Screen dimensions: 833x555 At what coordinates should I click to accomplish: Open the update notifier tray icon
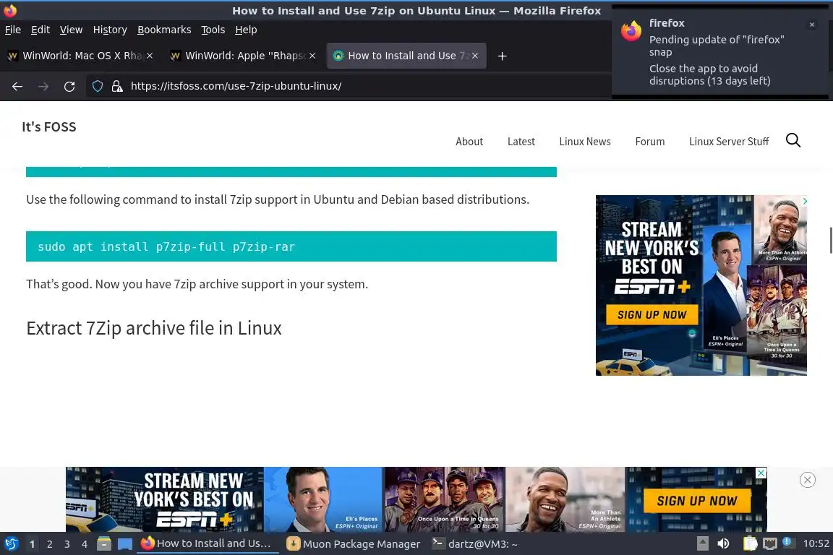[788, 543]
